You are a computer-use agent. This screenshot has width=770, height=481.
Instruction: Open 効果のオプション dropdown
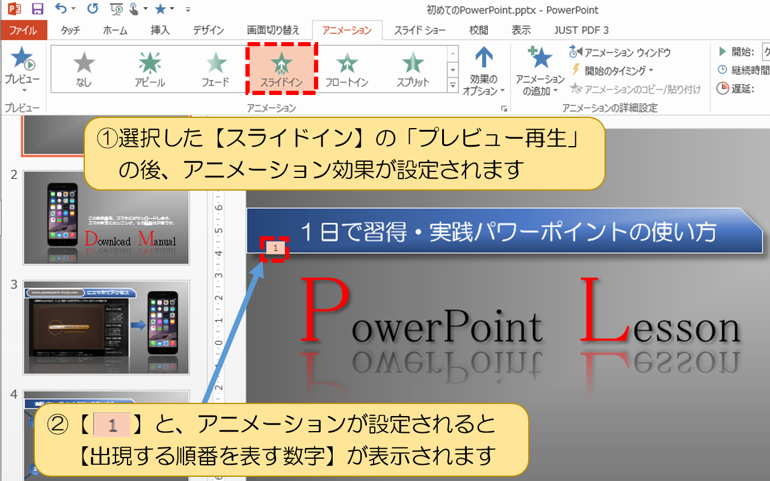[484, 70]
